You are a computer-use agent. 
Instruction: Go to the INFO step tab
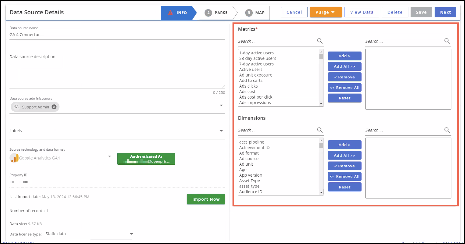pos(179,13)
